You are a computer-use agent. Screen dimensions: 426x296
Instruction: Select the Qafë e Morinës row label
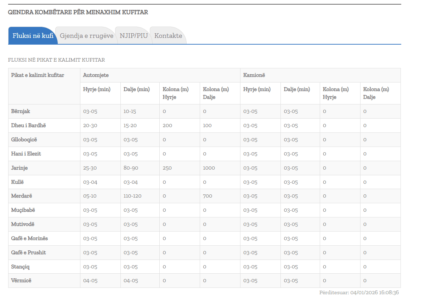[29, 238]
